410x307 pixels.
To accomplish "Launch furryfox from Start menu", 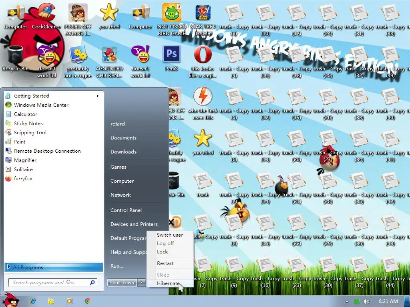I will pos(54,179).
